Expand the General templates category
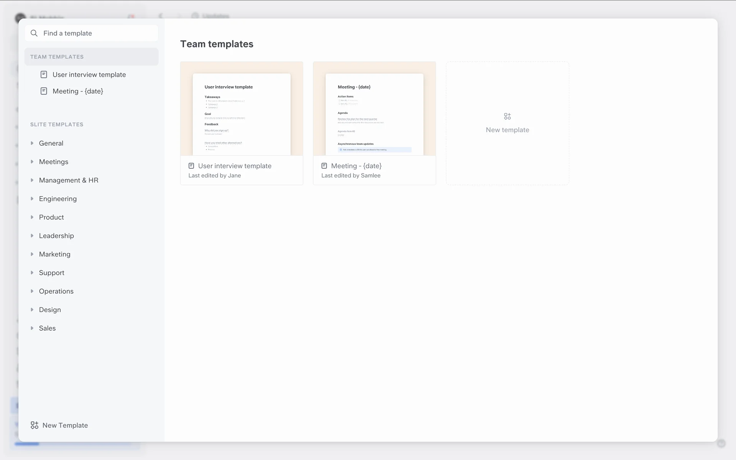 point(32,143)
